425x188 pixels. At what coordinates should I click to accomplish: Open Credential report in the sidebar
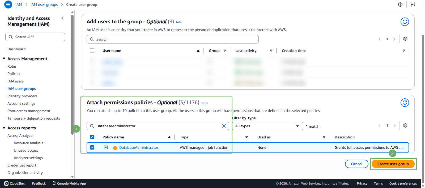click(x=22, y=165)
